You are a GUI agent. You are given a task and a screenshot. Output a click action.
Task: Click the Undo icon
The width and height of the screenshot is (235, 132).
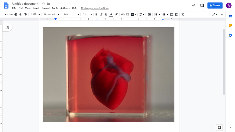coord(6,14)
